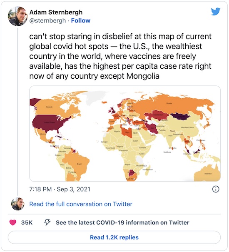Click Brazil on the covid map

coord(78,164)
